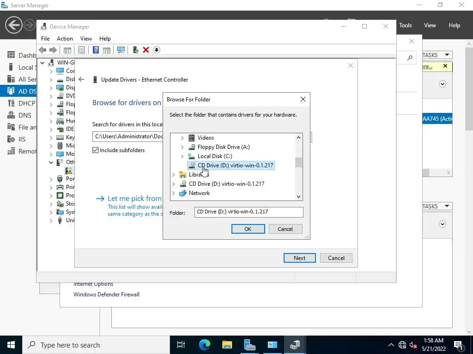Click muted speaker icon in system tray
Screen dimensions: 473x354
(x=413, y=345)
